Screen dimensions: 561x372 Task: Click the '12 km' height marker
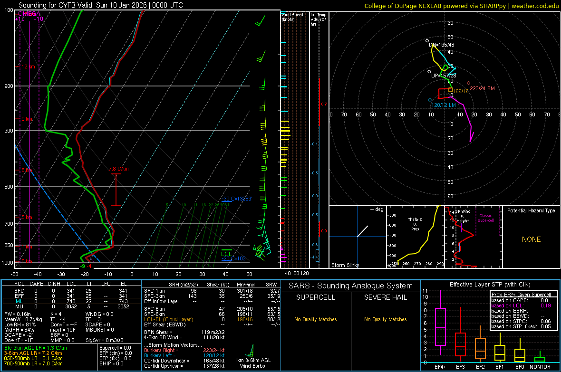(29, 67)
